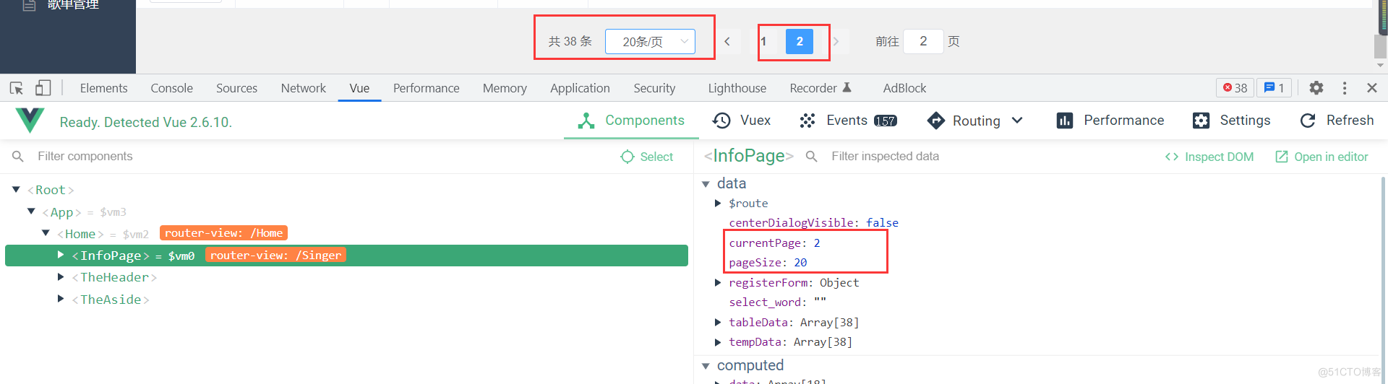Open the Lighthouse tab

737,88
